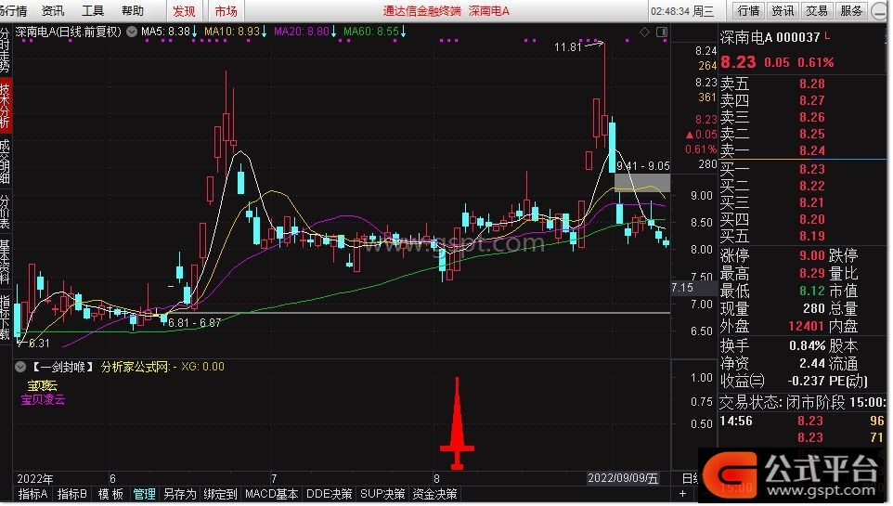
Task: Click the 另存为 bottom tab
Action: tap(180, 495)
